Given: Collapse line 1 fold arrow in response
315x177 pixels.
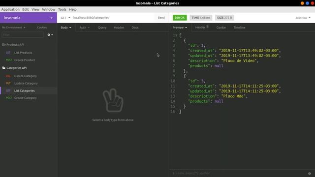Looking at the screenshot, I should 176,35.
